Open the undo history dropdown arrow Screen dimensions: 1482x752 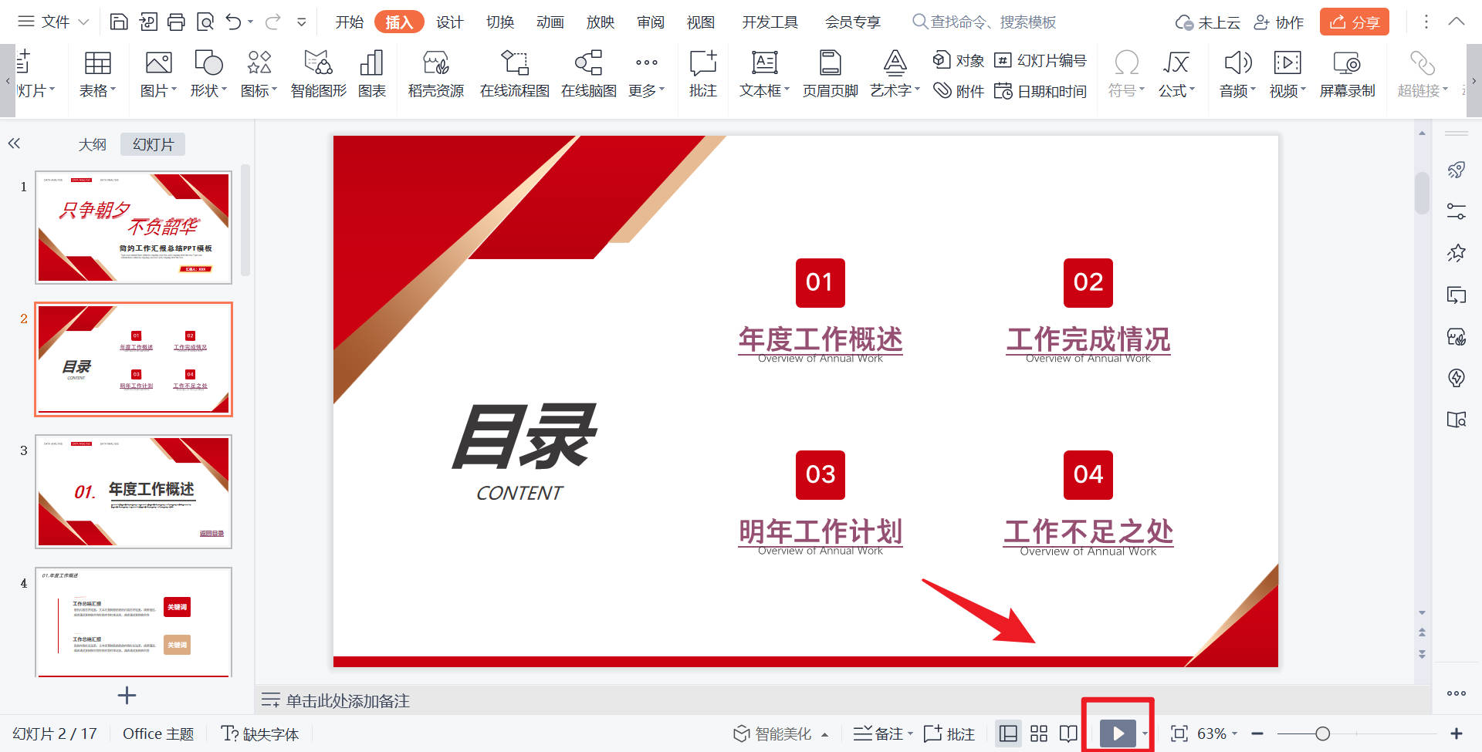[x=251, y=22]
